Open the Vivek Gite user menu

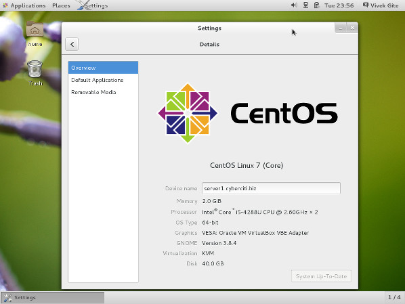coord(381,5)
